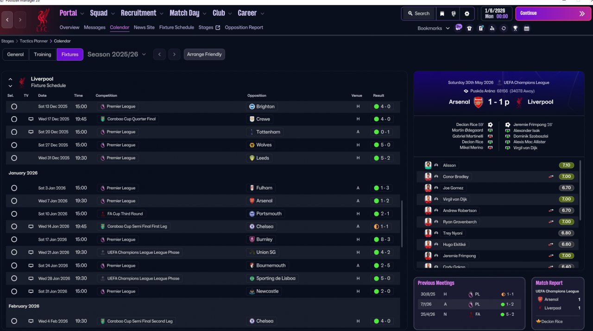Switch to the General calendar tab
This screenshot has height=331, width=593.
pyautogui.click(x=15, y=55)
